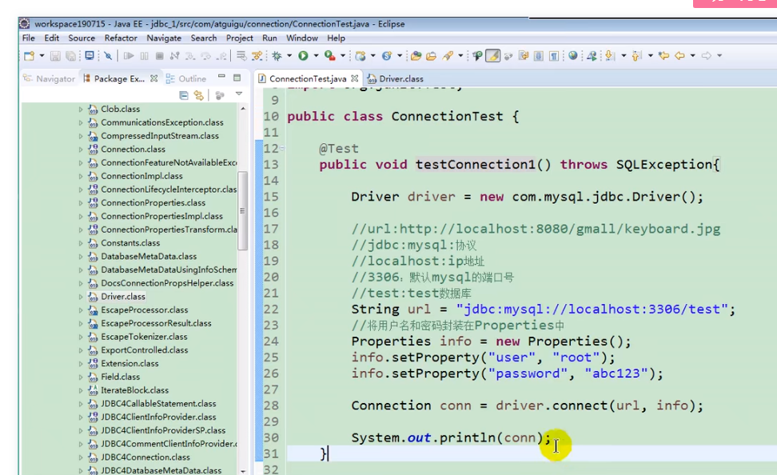The height and width of the screenshot is (475, 777).
Task: Click the monitor console toolbar icon
Action: click(x=90, y=55)
